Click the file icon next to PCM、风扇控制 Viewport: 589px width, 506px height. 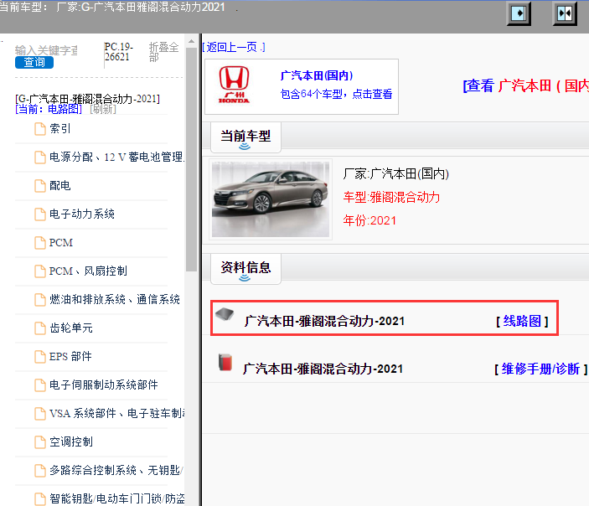40,271
